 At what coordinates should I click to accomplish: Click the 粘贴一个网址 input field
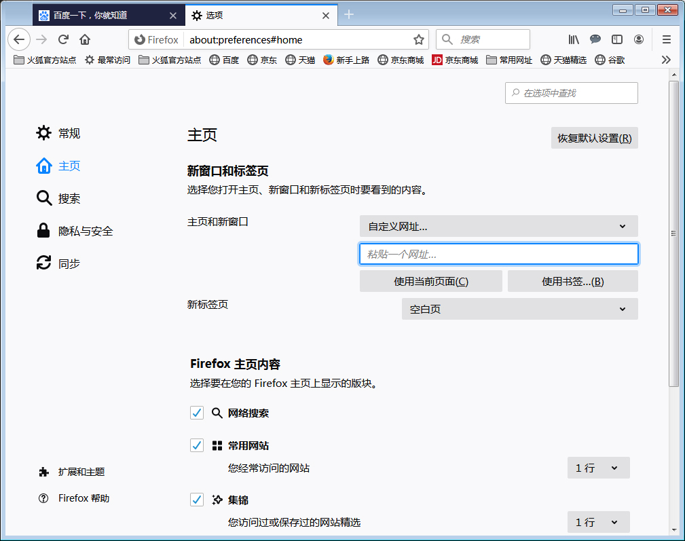[x=498, y=253]
